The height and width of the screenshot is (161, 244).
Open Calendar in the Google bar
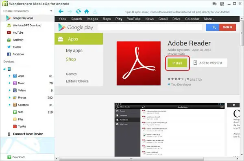click(192, 19)
